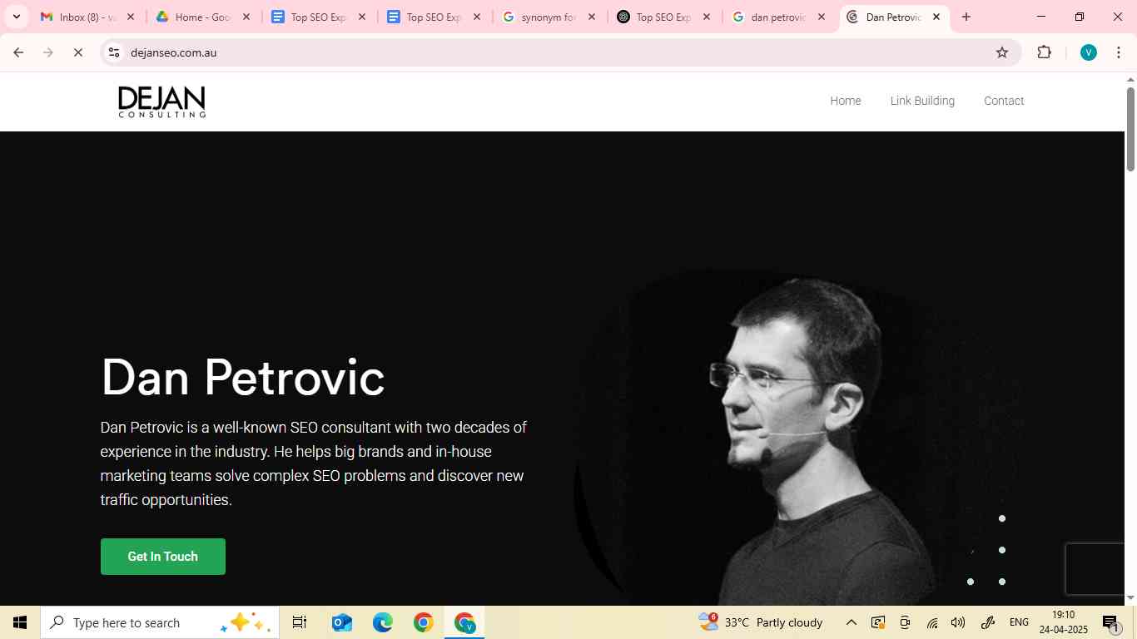Open Outlook from the taskbar

(x=341, y=622)
